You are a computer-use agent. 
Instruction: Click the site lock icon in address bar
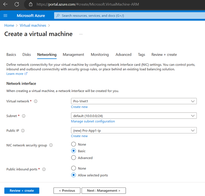(31, 4)
